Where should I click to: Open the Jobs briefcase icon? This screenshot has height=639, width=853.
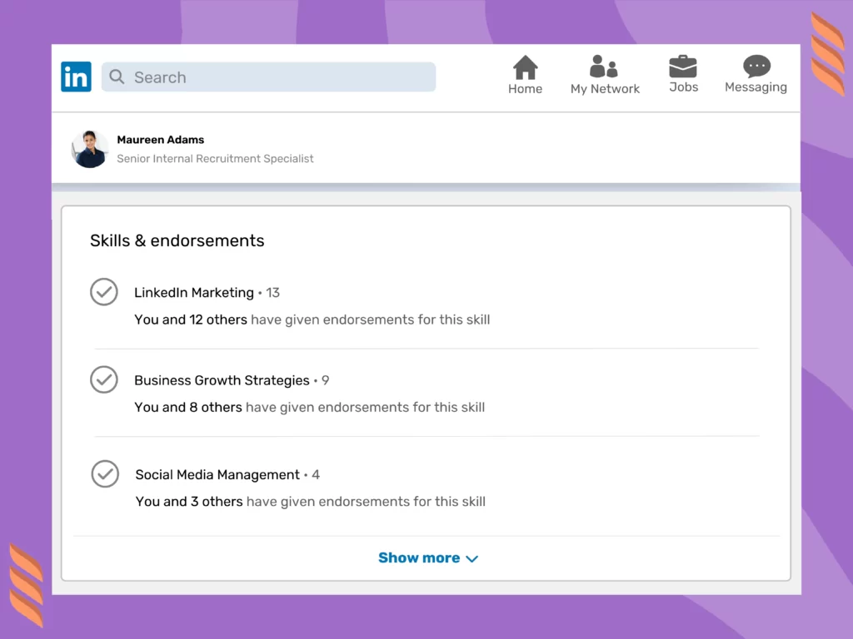pyautogui.click(x=683, y=65)
